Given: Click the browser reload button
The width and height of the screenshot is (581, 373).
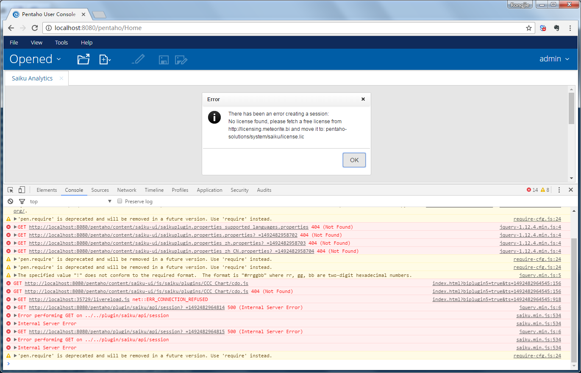Looking at the screenshot, I should pyautogui.click(x=35, y=28).
